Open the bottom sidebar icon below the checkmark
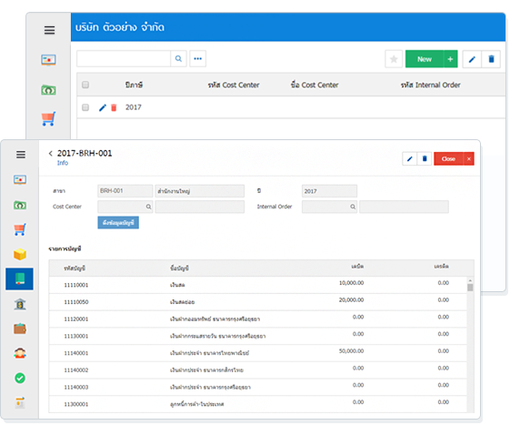 tap(20, 403)
